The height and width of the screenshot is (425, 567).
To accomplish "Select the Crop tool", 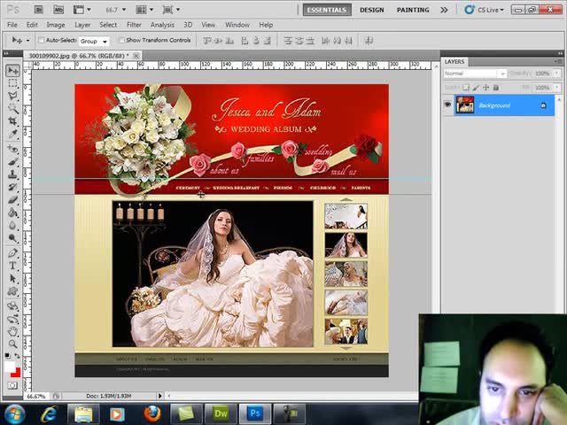I will point(12,121).
